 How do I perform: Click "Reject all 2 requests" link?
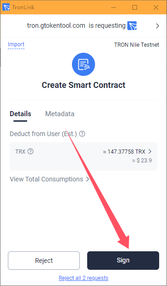83,278
